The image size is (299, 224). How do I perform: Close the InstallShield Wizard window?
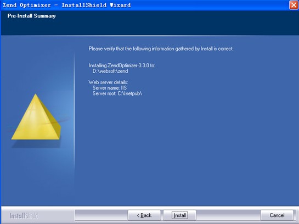pos(294,5)
